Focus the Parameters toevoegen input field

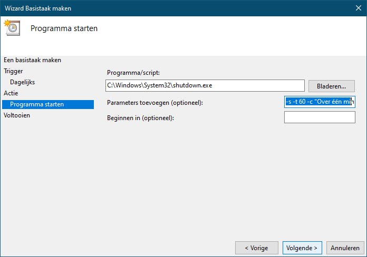tap(320, 102)
